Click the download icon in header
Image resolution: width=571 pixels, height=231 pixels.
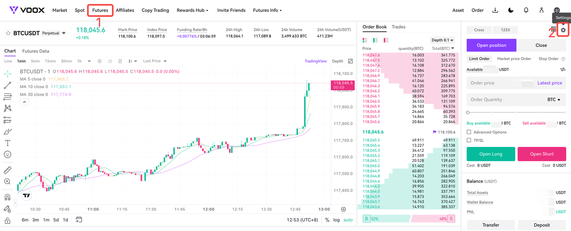pyautogui.click(x=495, y=10)
